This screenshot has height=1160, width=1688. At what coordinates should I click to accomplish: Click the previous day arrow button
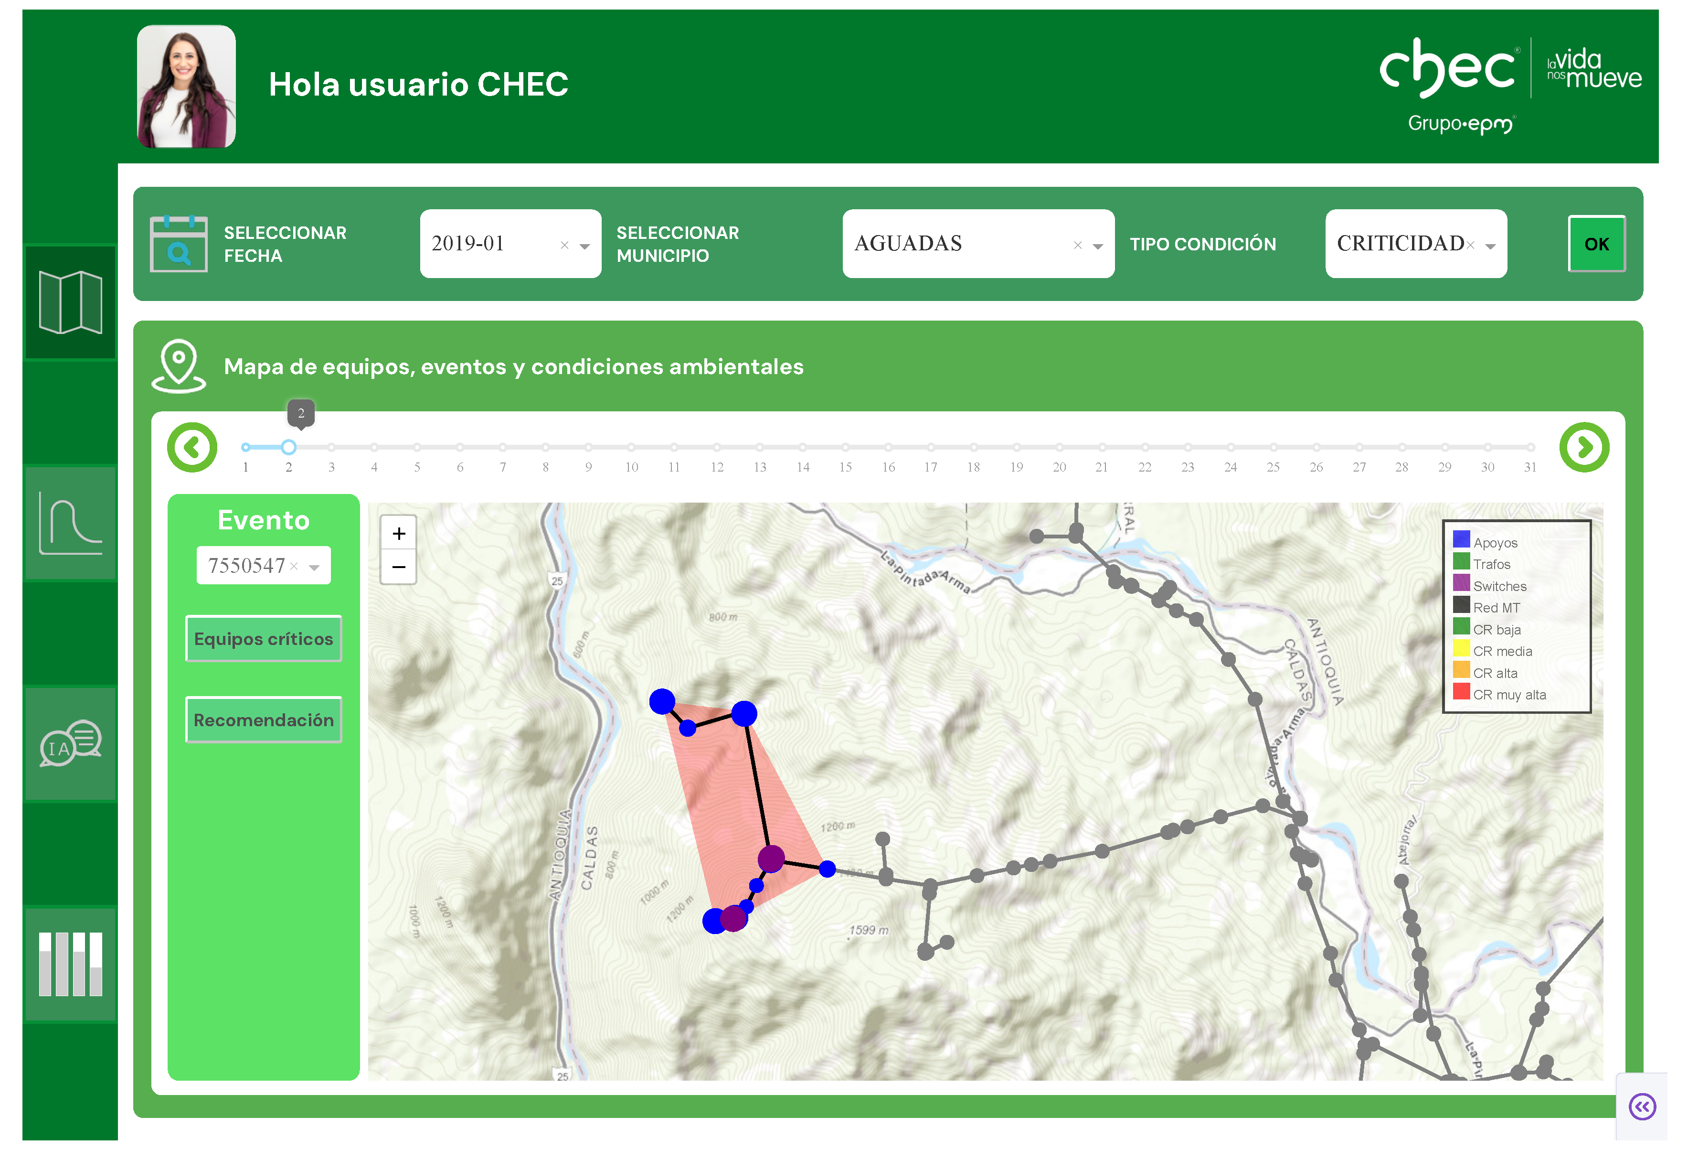pyautogui.click(x=192, y=448)
